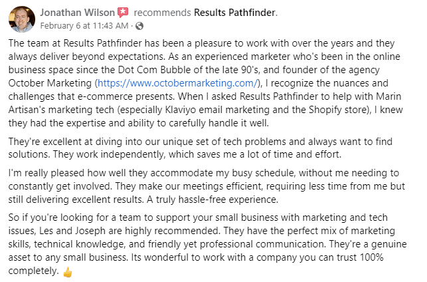Click the paragraph starting "So if you're looking"
Viewport: 427px width, 282px height.
(x=213, y=242)
